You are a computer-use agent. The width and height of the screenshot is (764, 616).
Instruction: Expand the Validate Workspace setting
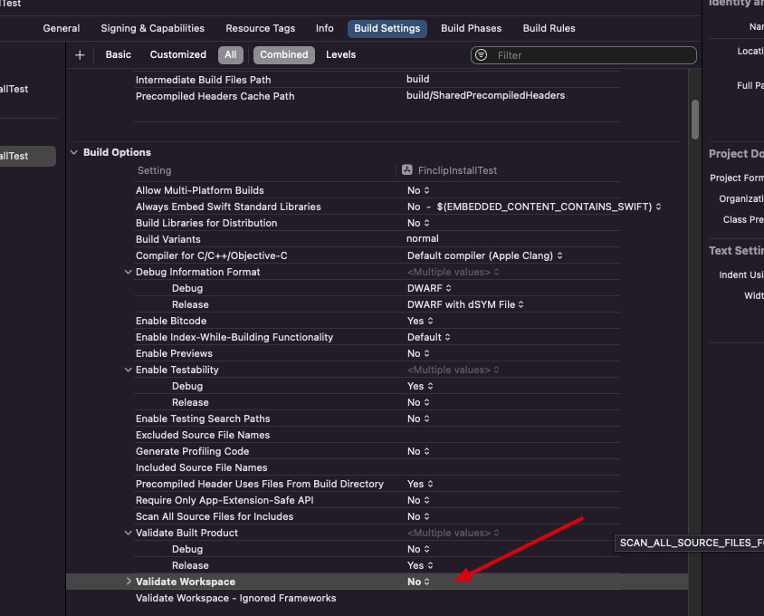point(129,582)
